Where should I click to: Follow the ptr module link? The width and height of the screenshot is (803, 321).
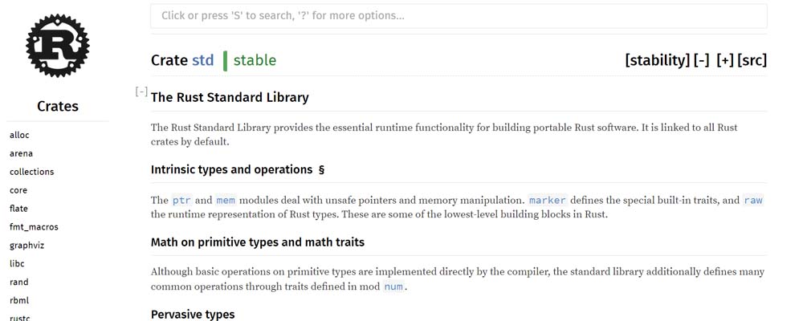point(181,201)
